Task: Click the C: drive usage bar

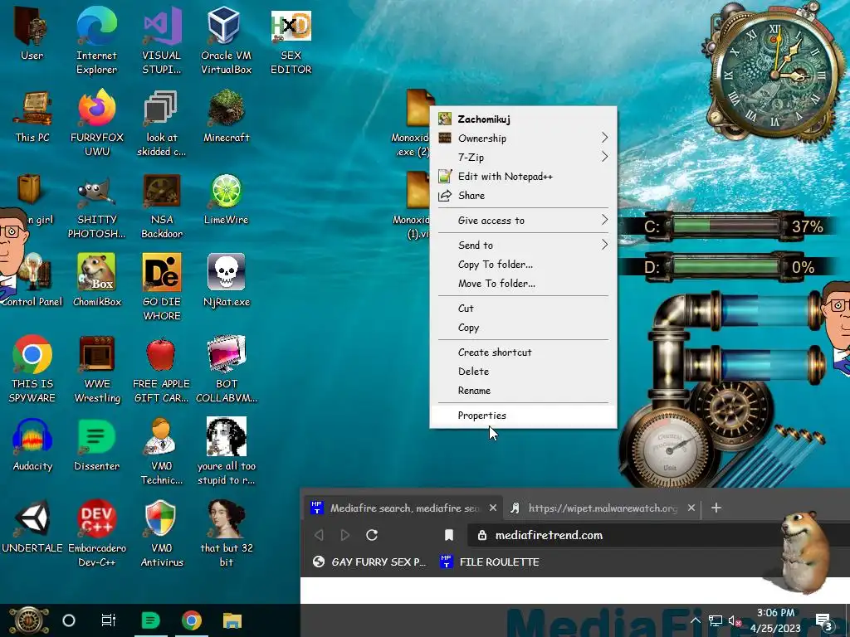Action: 726,226
